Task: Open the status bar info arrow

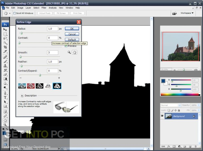Action: (x=59, y=149)
